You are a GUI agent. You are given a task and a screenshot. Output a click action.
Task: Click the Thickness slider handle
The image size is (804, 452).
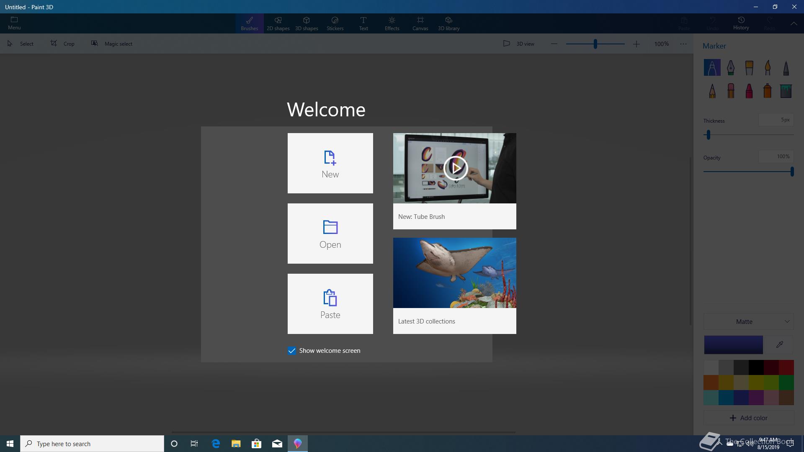click(708, 135)
